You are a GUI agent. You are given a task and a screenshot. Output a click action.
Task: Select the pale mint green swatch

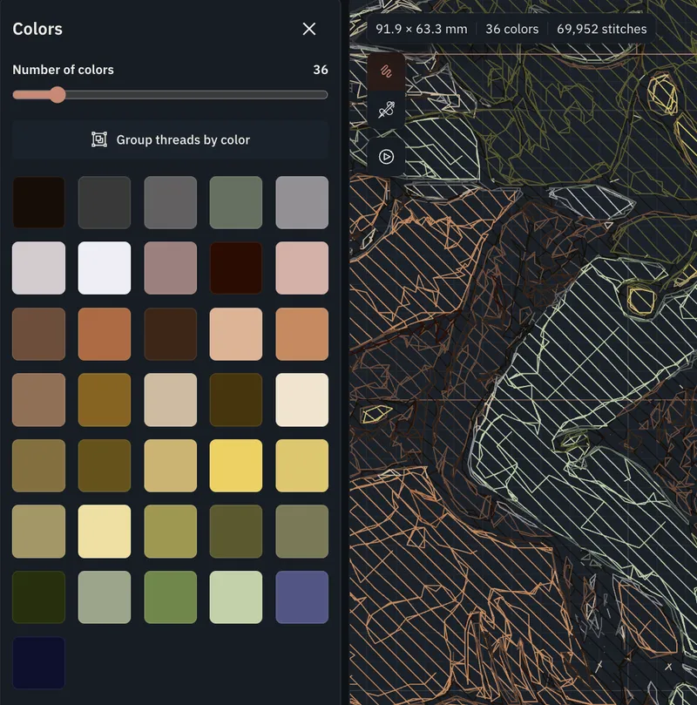(x=236, y=597)
